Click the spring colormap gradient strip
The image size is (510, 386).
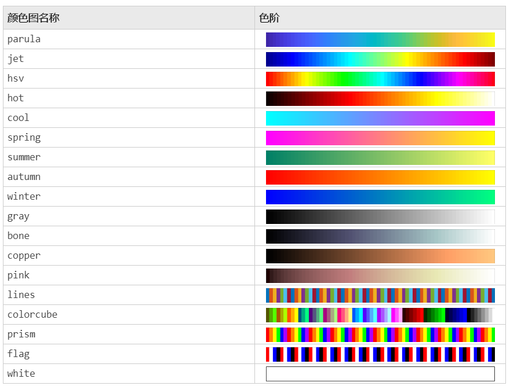(x=380, y=137)
